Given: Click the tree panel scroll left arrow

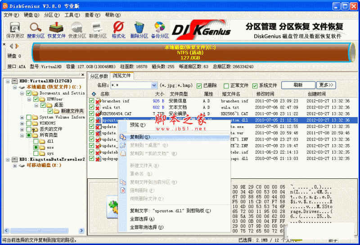Looking at the screenshot, I should point(6,230).
